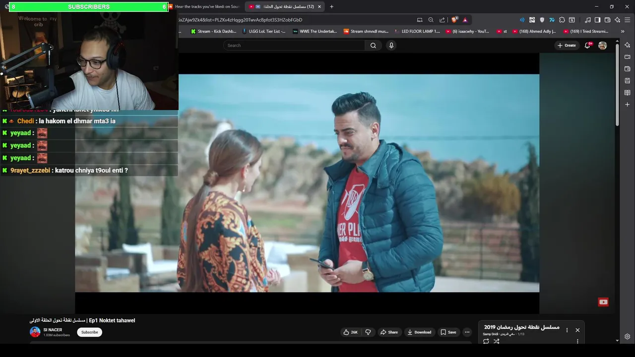
Task: Click the grey shield extension icon
Action: tap(542, 20)
